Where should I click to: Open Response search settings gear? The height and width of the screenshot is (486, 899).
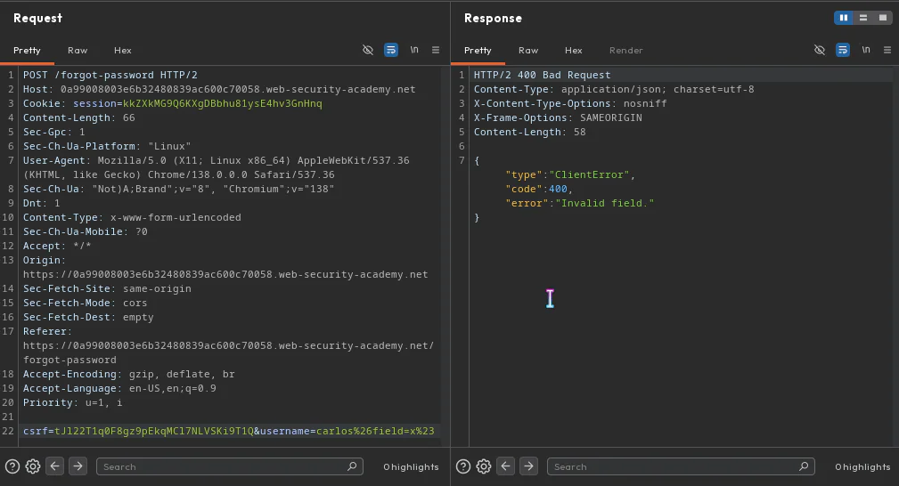click(483, 466)
